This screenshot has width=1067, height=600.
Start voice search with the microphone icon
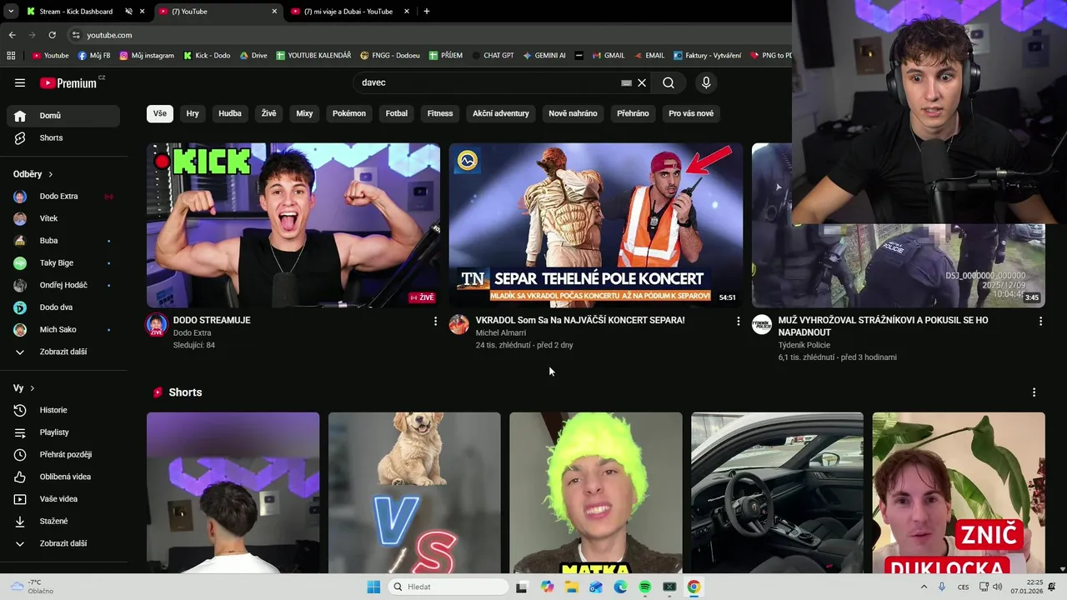[706, 82]
